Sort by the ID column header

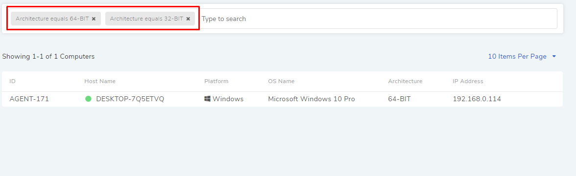[13, 81]
